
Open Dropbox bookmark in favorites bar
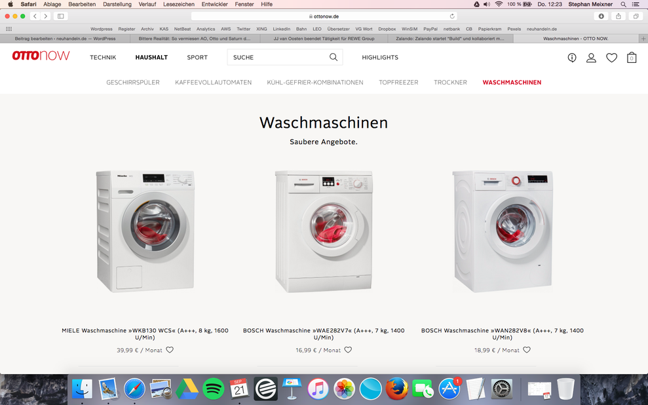point(387,29)
